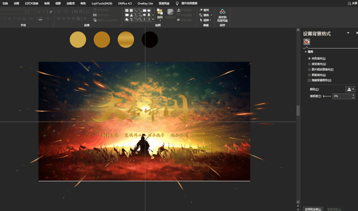This screenshot has height=211, width=358.
Task: Click Apply to All (应用到全部) button
Action: coord(313,209)
